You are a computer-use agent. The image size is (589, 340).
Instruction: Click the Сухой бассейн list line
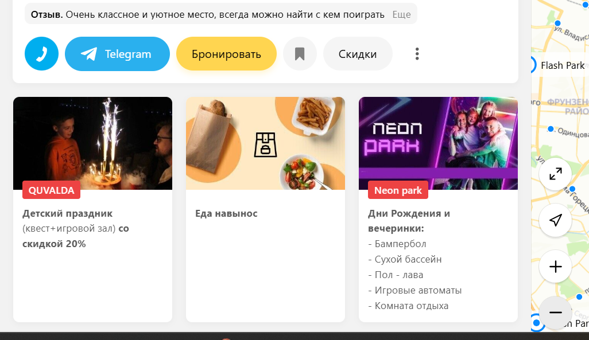click(x=405, y=259)
